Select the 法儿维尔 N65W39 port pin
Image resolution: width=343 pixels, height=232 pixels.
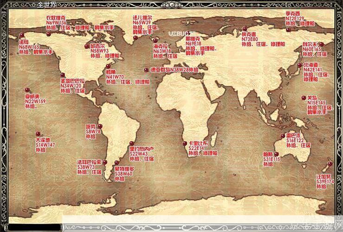pyautogui.click(x=136, y=38)
